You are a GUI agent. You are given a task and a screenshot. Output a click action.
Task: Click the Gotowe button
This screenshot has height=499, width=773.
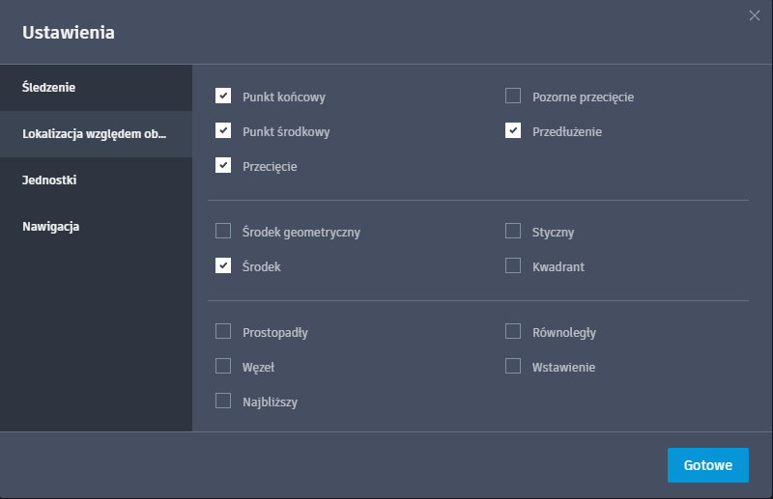[707, 465]
